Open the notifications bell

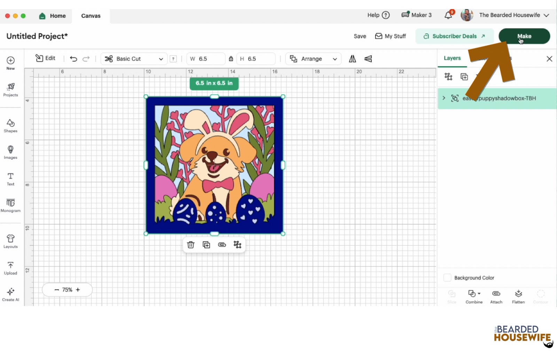point(448,15)
